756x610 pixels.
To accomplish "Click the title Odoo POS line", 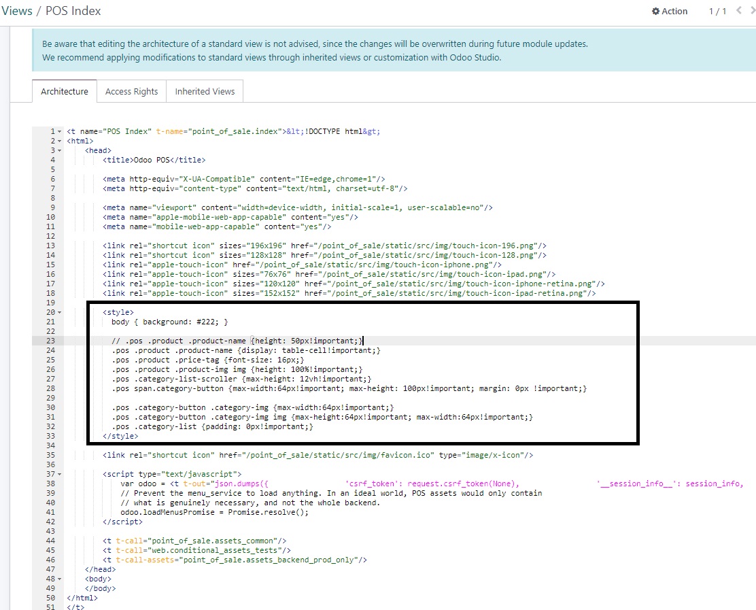I will 154,160.
